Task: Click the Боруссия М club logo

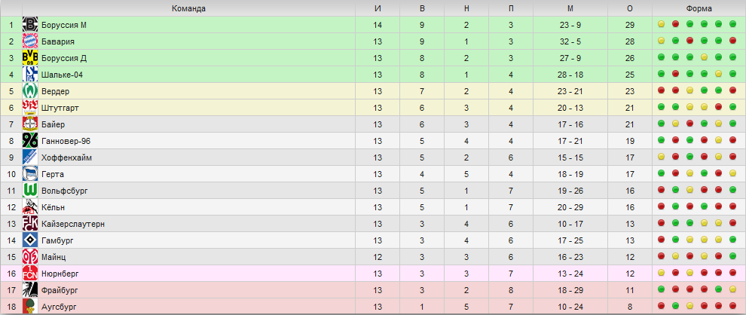Action: coord(30,25)
